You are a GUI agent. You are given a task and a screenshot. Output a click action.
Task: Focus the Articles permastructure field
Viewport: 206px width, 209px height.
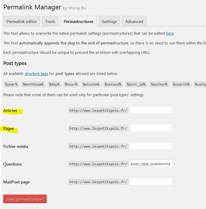(151, 110)
